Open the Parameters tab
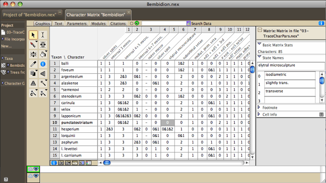 point(77,24)
